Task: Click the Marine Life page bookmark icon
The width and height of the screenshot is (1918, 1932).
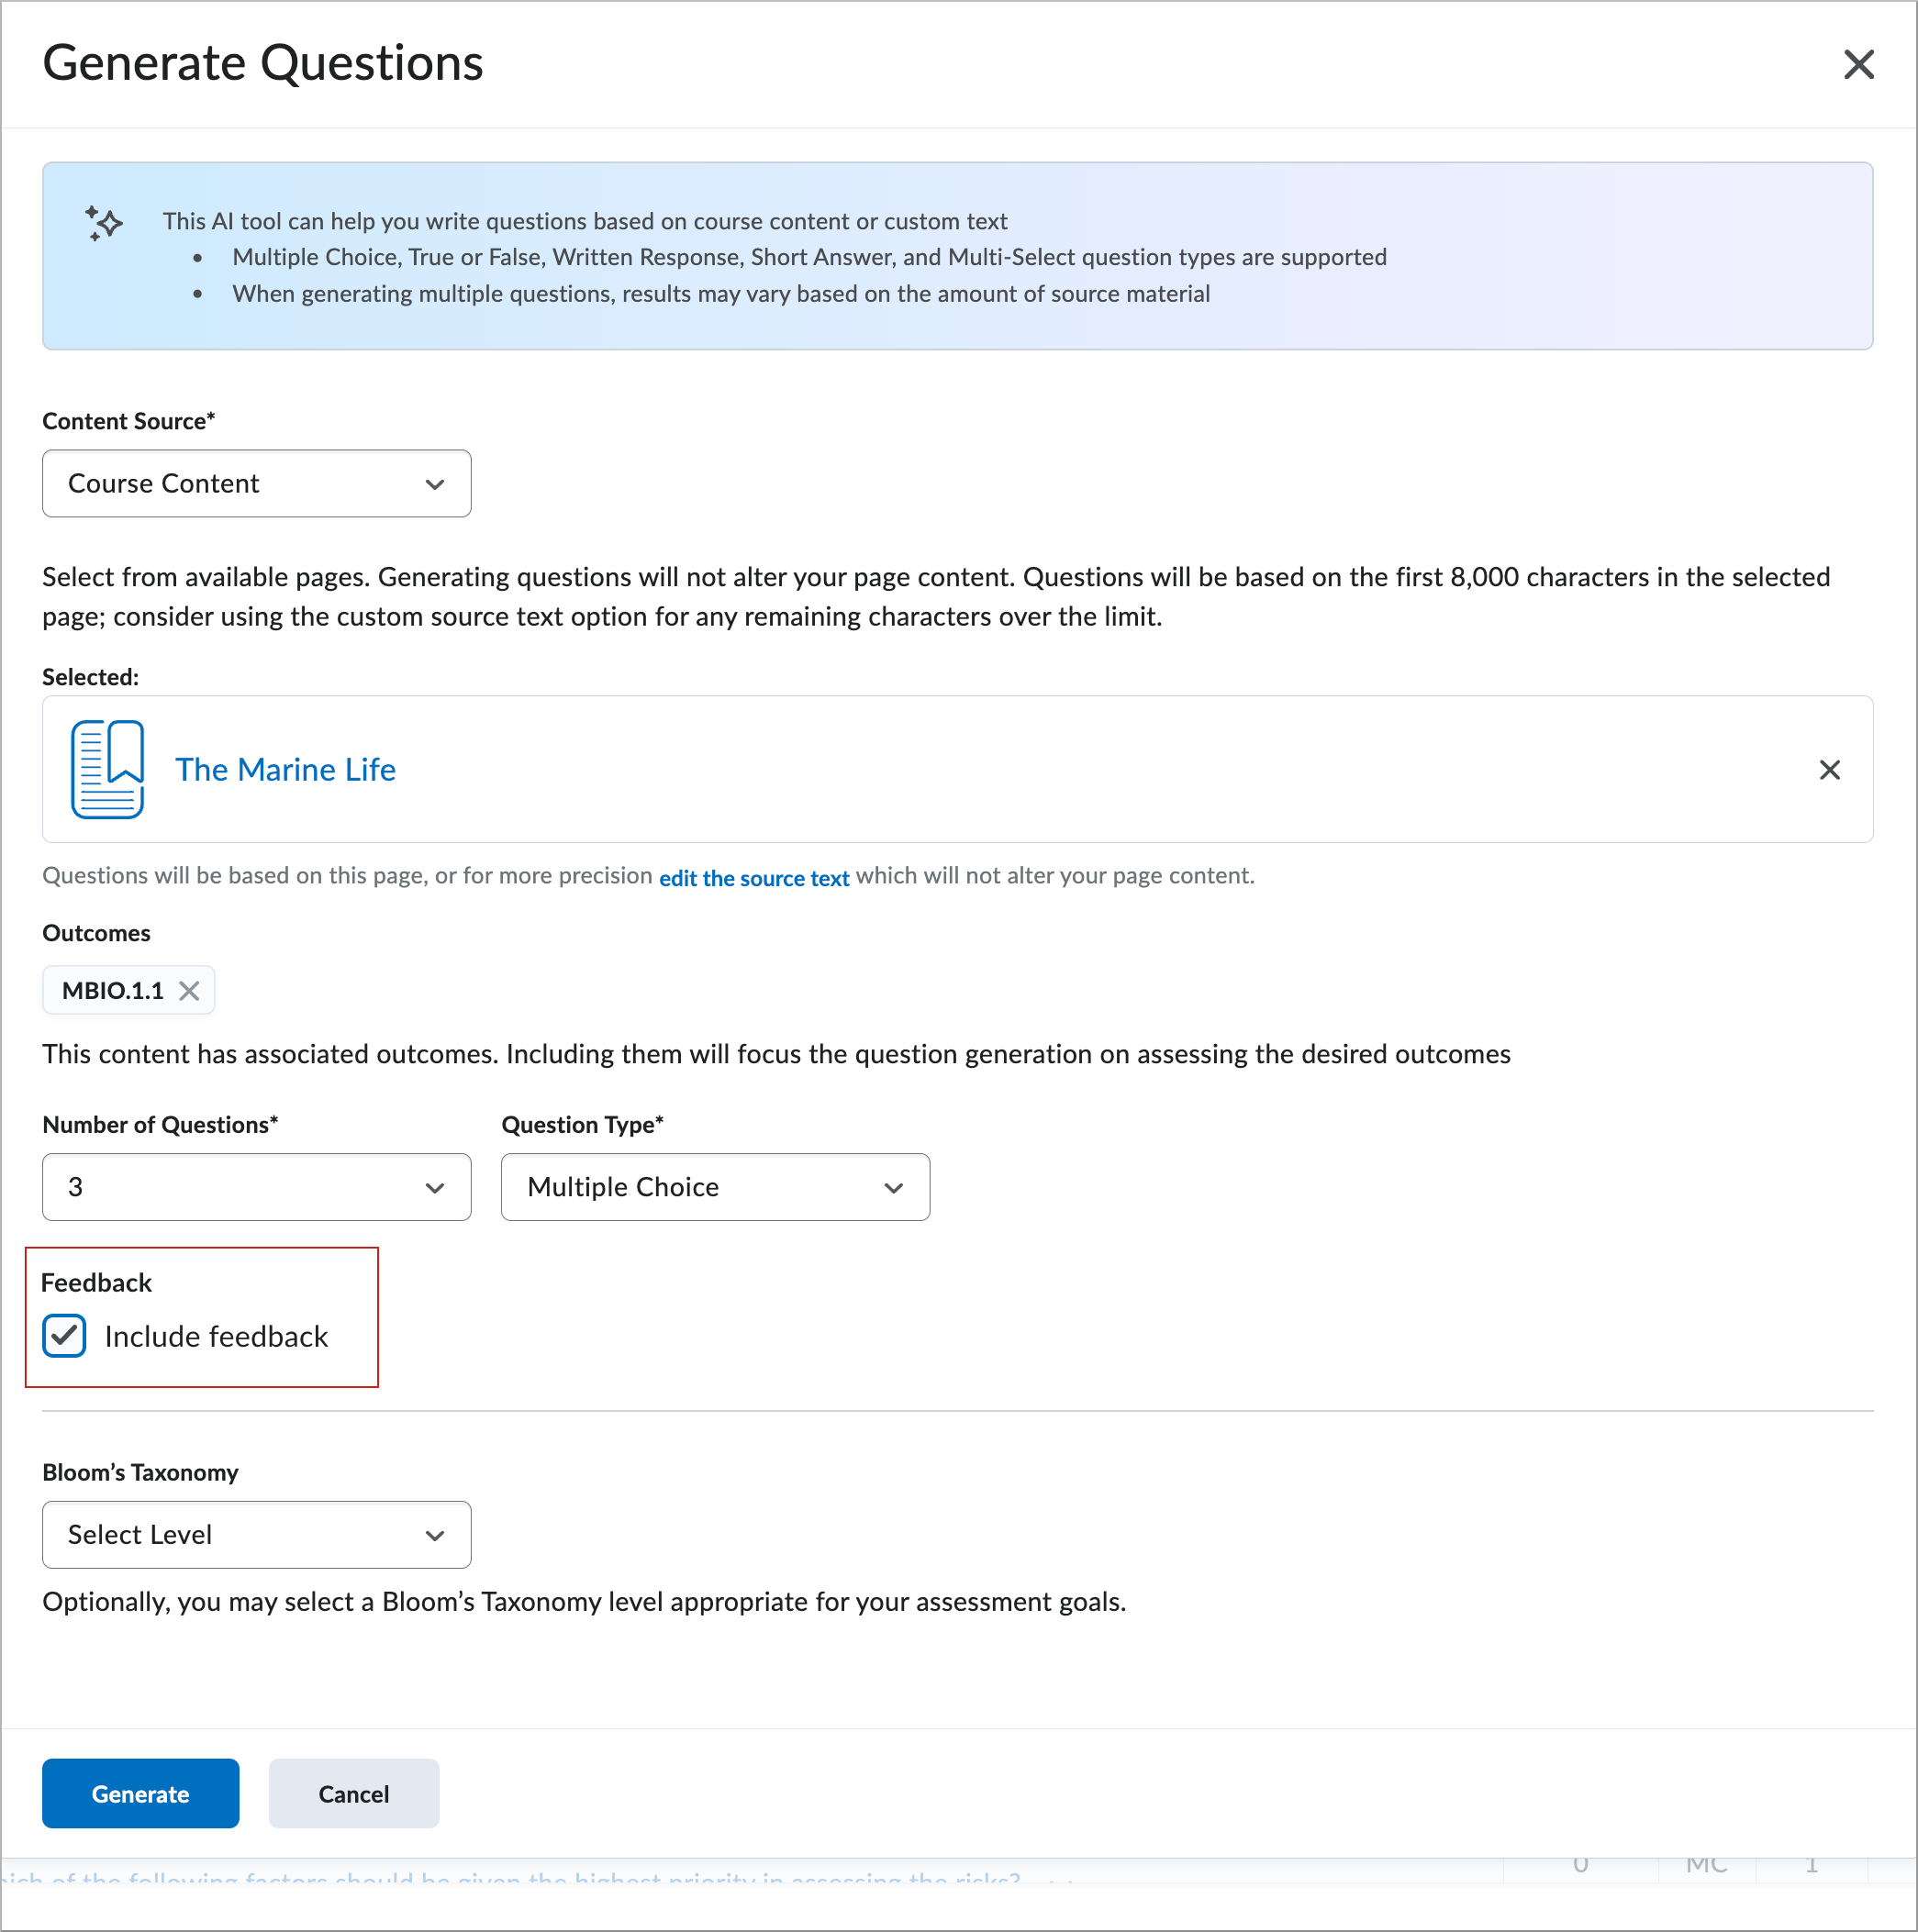Action: [107, 769]
